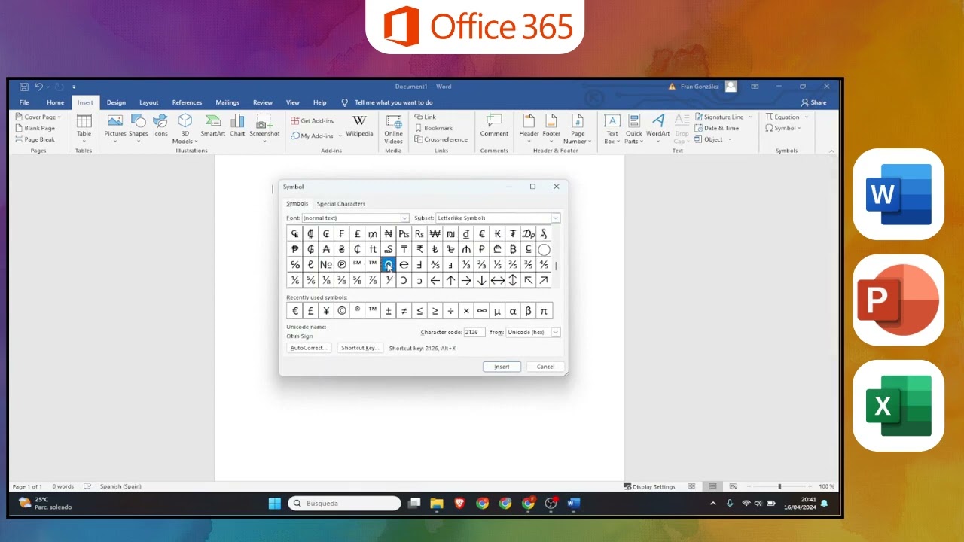
Task: Select the Symbols tab
Action: pos(297,203)
